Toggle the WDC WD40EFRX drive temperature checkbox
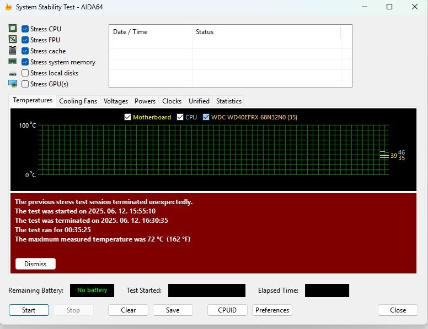The image size is (428, 329). [206, 117]
